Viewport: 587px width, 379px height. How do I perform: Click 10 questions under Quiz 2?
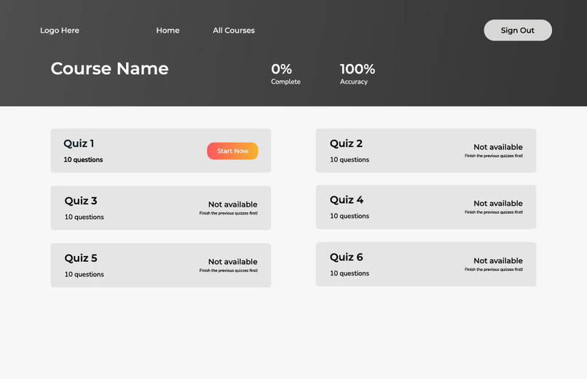click(350, 159)
